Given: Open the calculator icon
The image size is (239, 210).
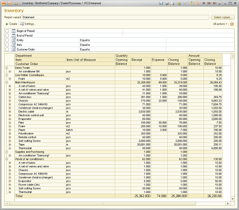Looking at the screenshot, I should click(191, 3).
